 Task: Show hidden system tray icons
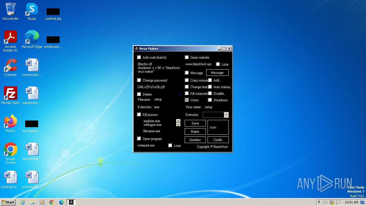(319, 202)
